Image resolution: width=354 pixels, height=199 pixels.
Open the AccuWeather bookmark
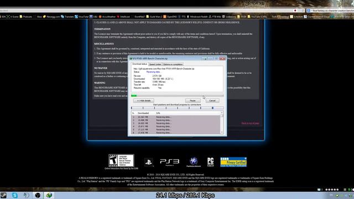point(107,17)
